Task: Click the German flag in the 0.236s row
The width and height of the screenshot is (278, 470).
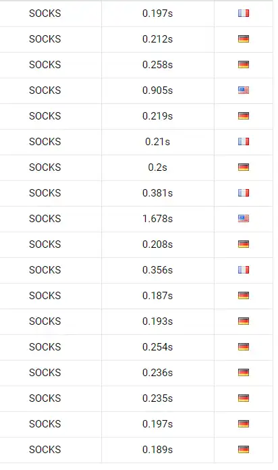Action: [x=243, y=373]
